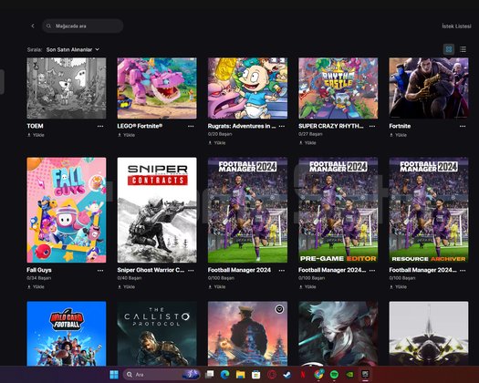The height and width of the screenshot is (383, 479).
Task: Select the Sniper Contracts cover art
Action: (x=157, y=210)
